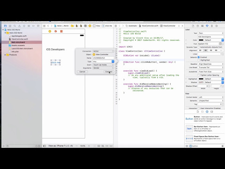225x169 pixels.
Task: Open the Breakpoint navigator icon
Action: [33, 26]
